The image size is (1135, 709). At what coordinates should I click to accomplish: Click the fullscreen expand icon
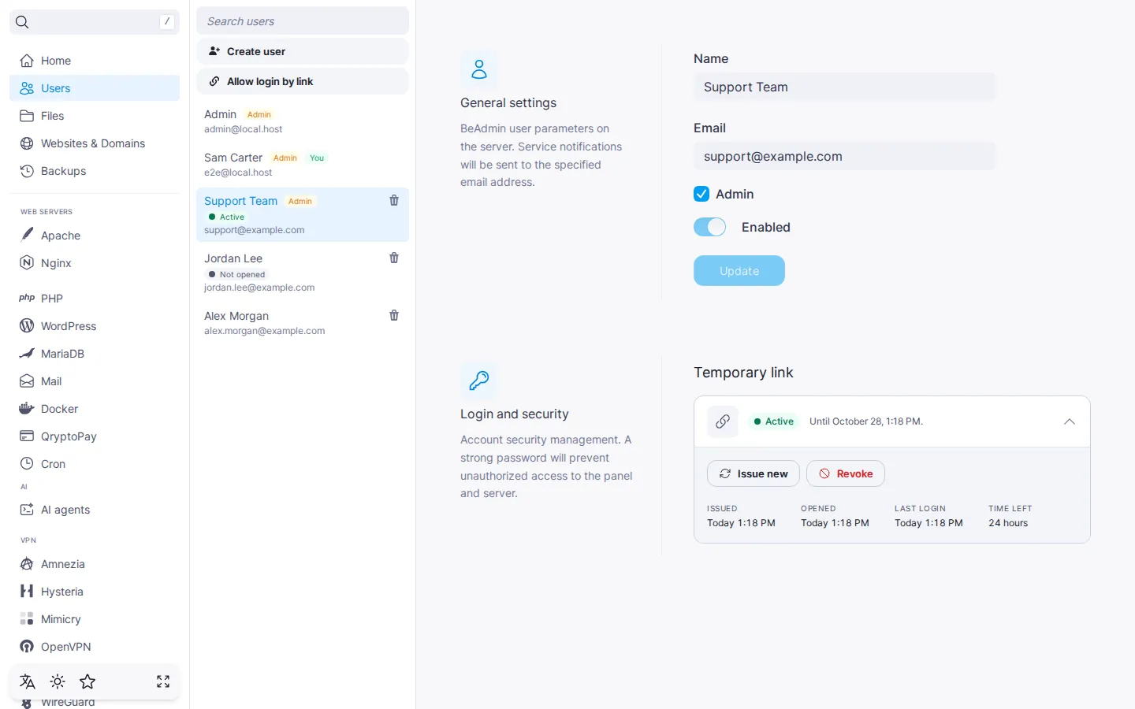pos(163,681)
